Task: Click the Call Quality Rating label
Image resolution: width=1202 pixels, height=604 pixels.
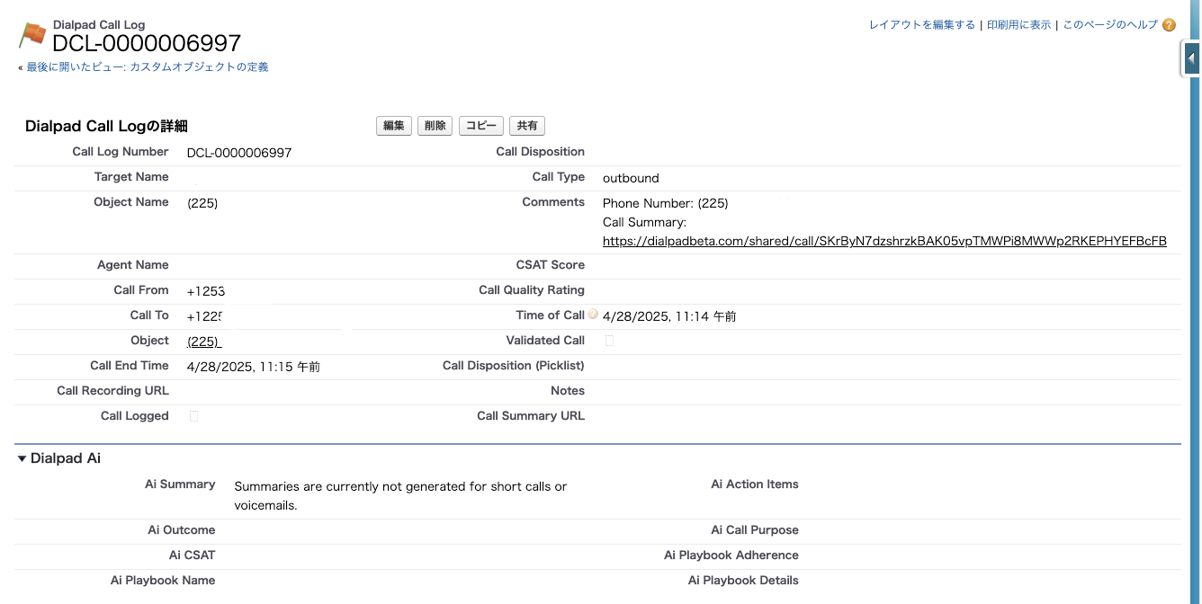Action: 532,290
